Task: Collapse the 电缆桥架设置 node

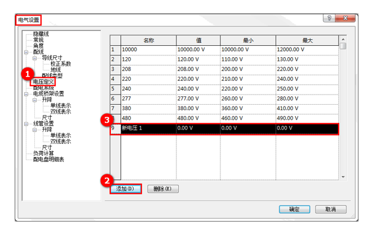Action: 26,94
